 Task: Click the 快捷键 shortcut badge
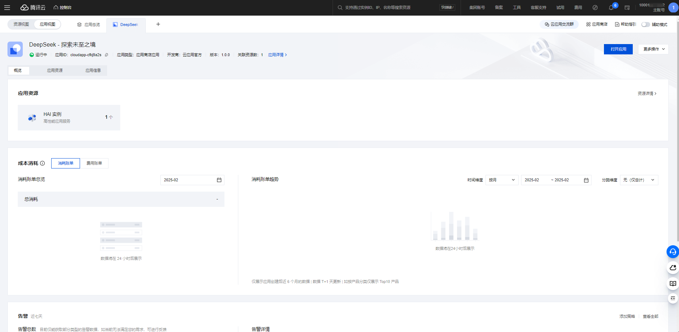(x=447, y=7)
